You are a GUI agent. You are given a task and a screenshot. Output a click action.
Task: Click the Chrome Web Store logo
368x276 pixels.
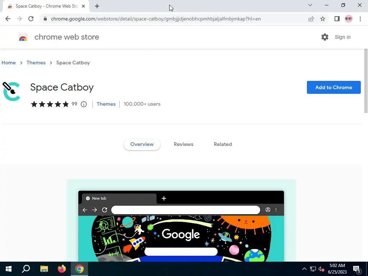(x=23, y=37)
